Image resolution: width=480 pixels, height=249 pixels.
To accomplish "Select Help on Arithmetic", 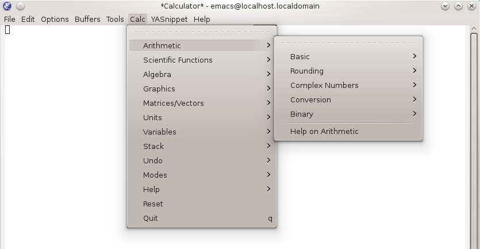I will (324, 131).
